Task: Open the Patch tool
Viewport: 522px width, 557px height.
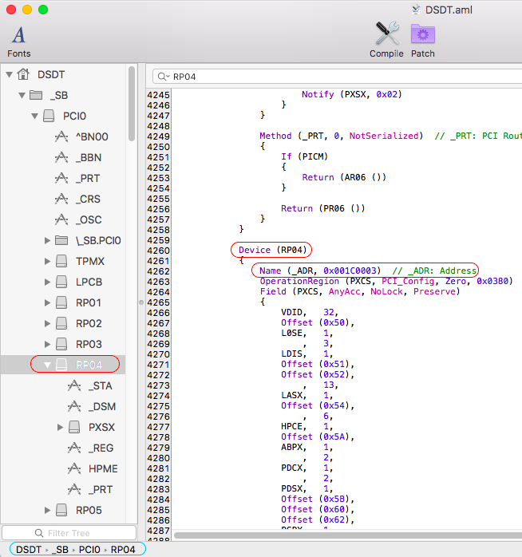Action: point(422,34)
